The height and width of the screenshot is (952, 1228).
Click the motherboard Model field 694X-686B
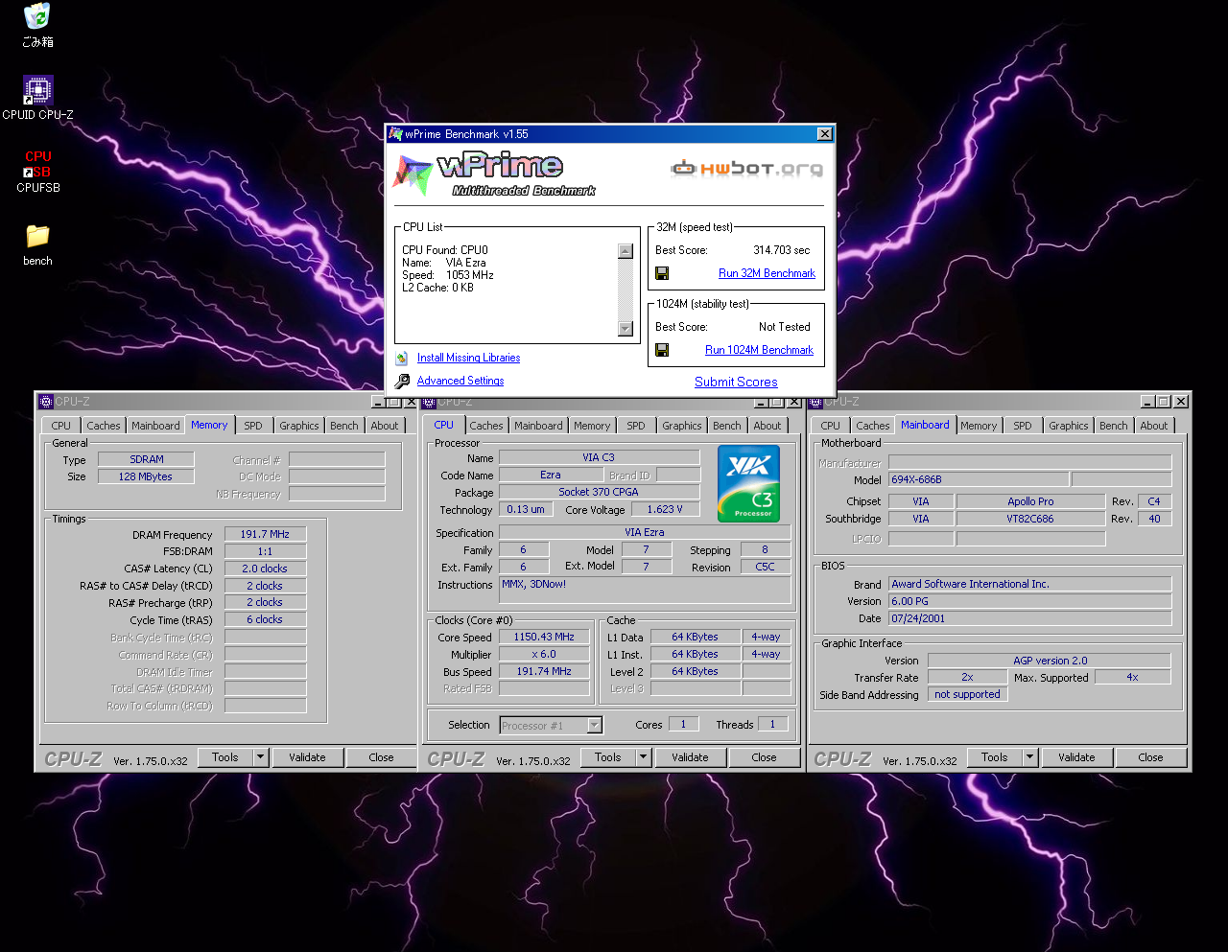[978, 479]
